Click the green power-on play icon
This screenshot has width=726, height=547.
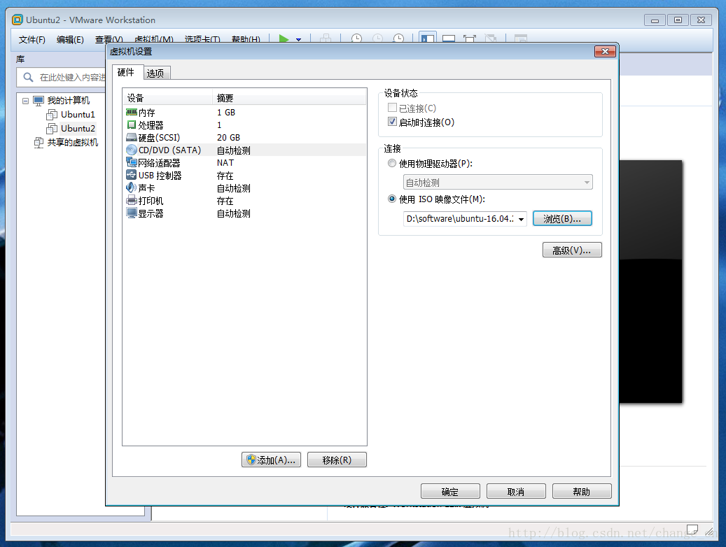284,39
